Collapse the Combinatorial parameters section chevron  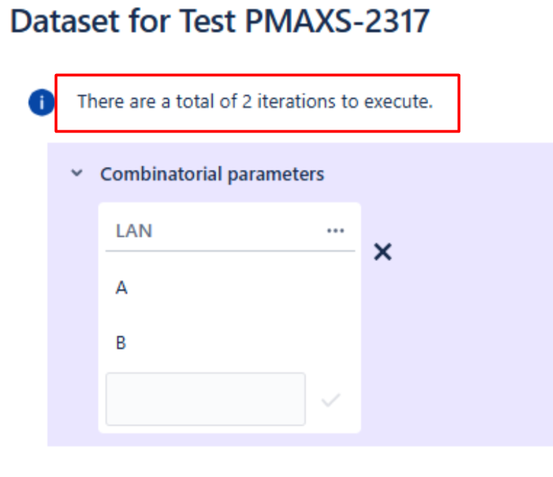click(77, 173)
